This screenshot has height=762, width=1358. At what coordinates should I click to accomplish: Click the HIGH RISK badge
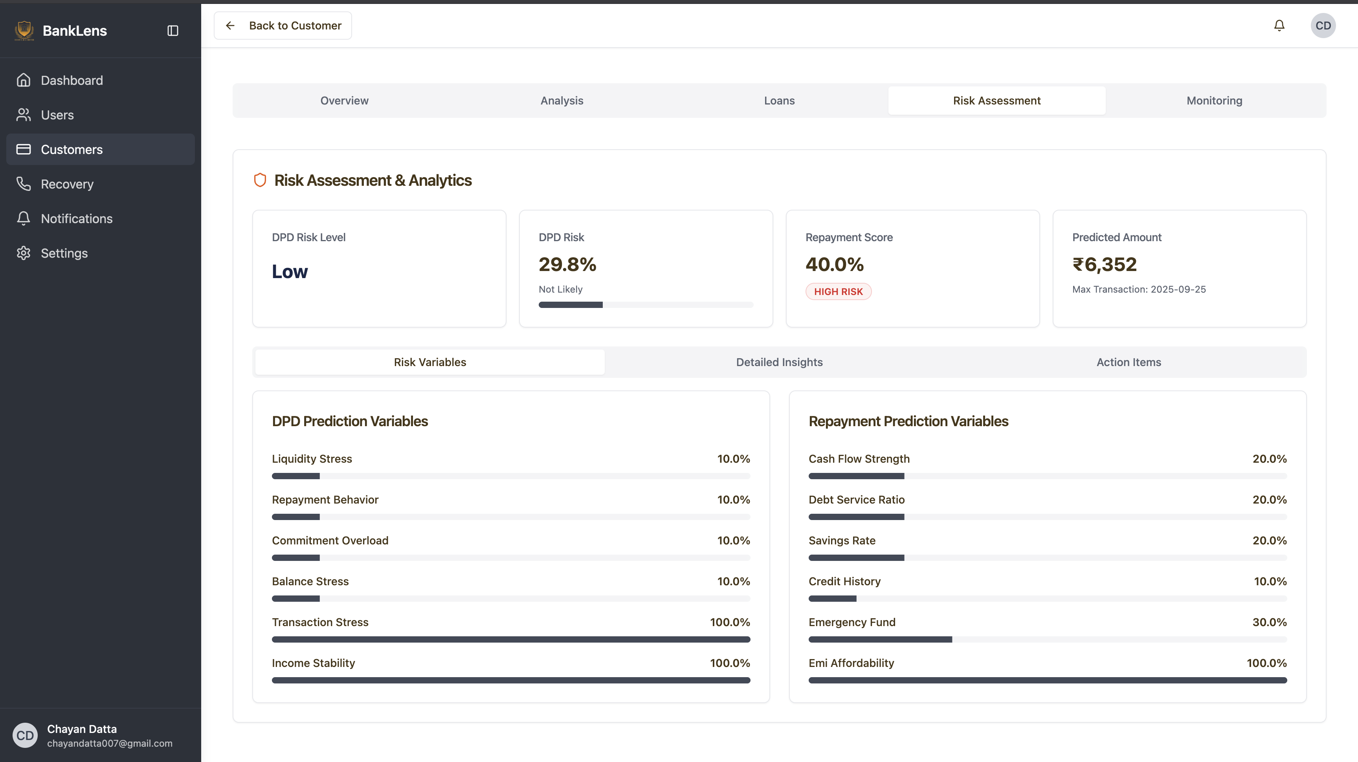pyautogui.click(x=838, y=291)
